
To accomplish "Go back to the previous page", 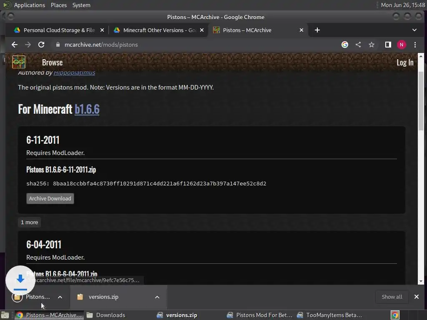I will pos(15,45).
